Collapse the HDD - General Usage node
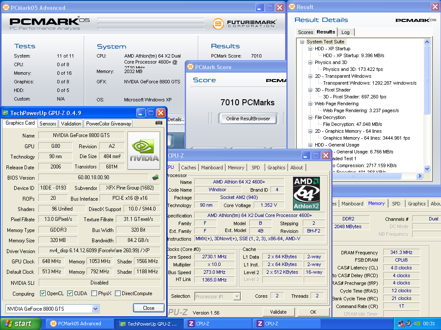The image size is (441, 330). tap(310, 145)
